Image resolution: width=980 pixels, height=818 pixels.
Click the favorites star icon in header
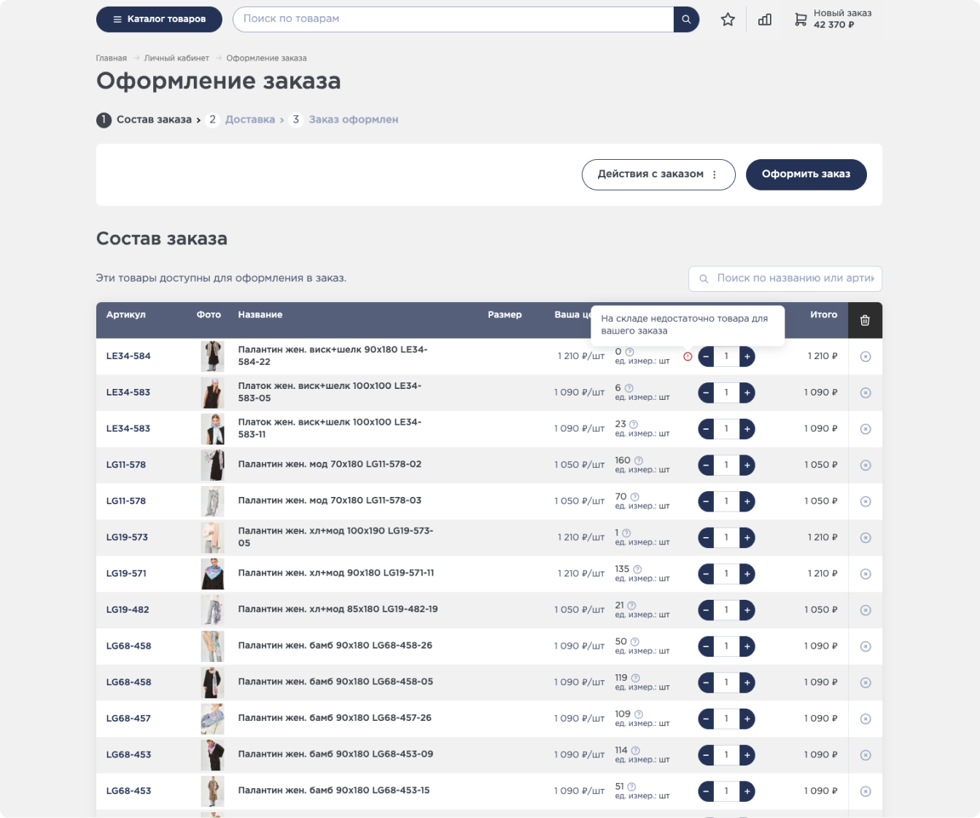point(728,20)
